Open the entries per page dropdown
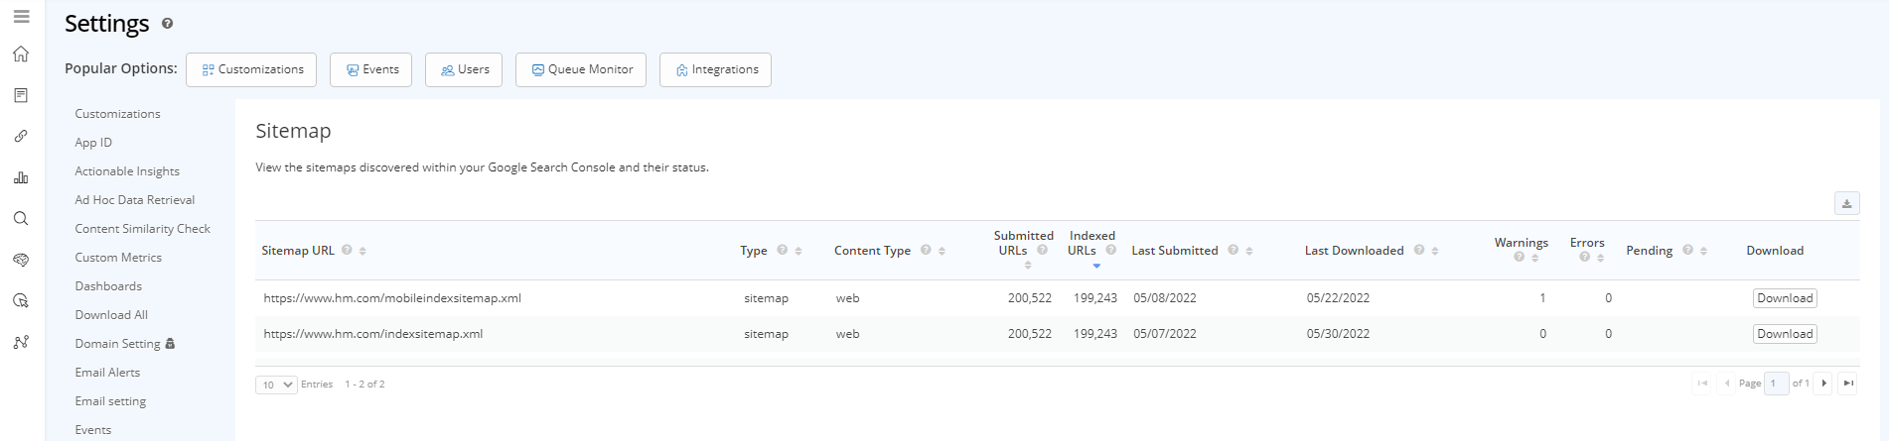Screen dimensions: 1889x441 [276, 385]
